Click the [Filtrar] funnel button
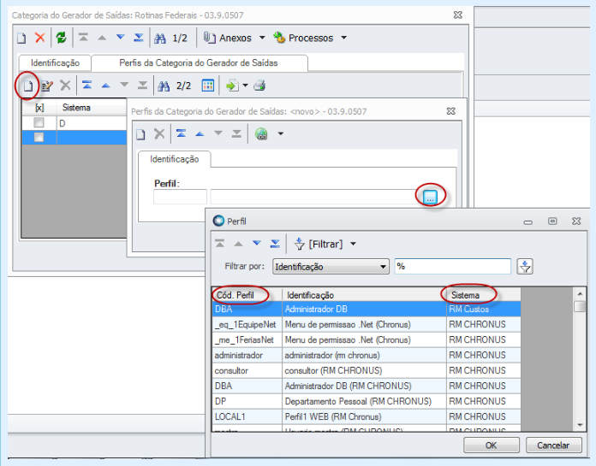This screenshot has height=466, width=596. coord(319,244)
